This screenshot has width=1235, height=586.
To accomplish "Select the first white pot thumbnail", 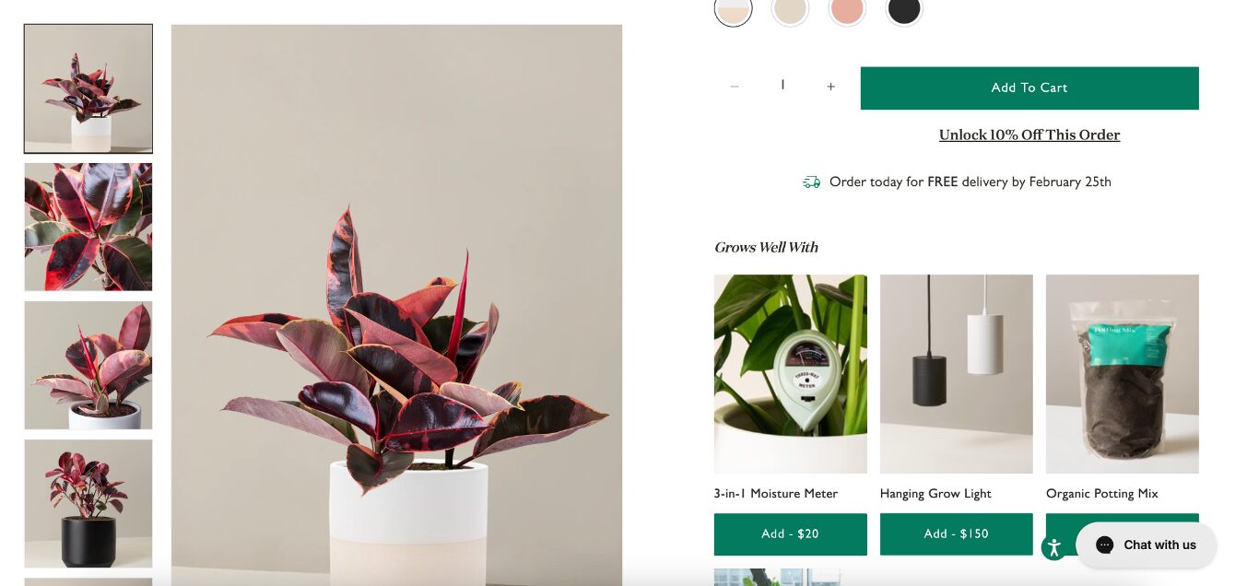I will 88,88.
